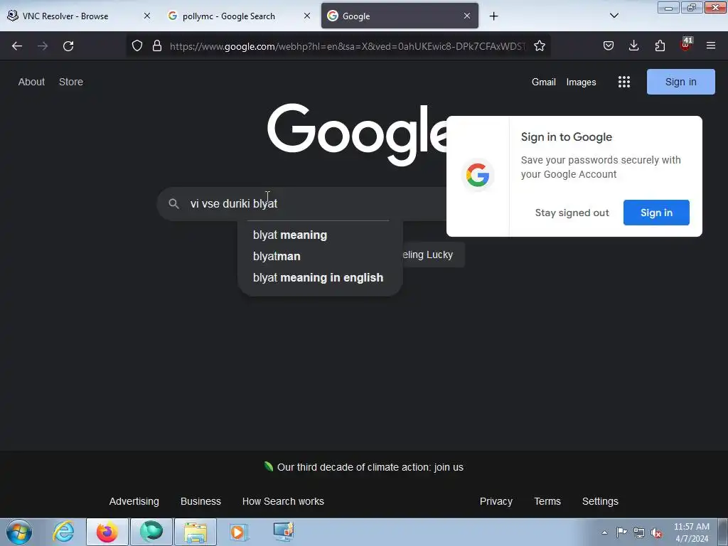Screen dimensions: 728x546
Task: Click the forward navigation arrow
Action: pyautogui.click(x=43, y=46)
